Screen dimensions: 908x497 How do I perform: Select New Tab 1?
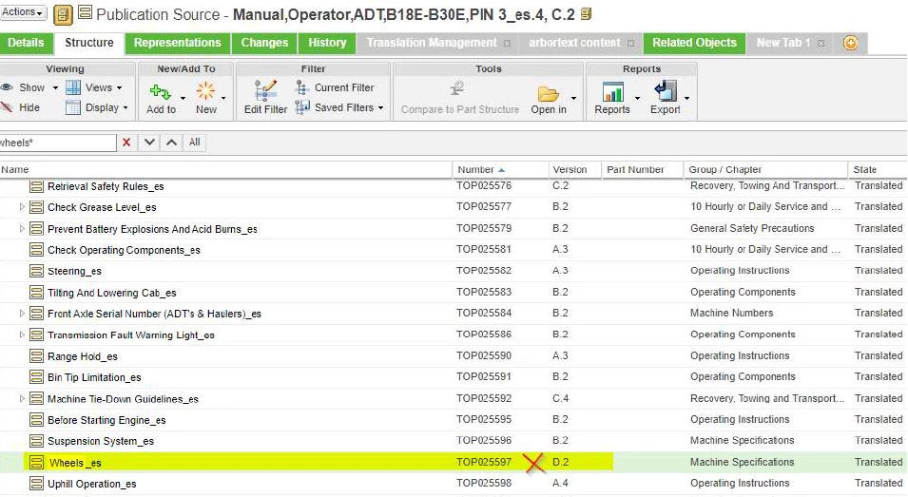click(x=783, y=43)
